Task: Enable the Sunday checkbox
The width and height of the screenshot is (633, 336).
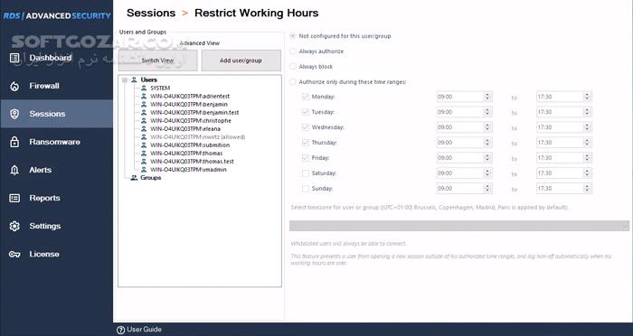Action: 306,189
